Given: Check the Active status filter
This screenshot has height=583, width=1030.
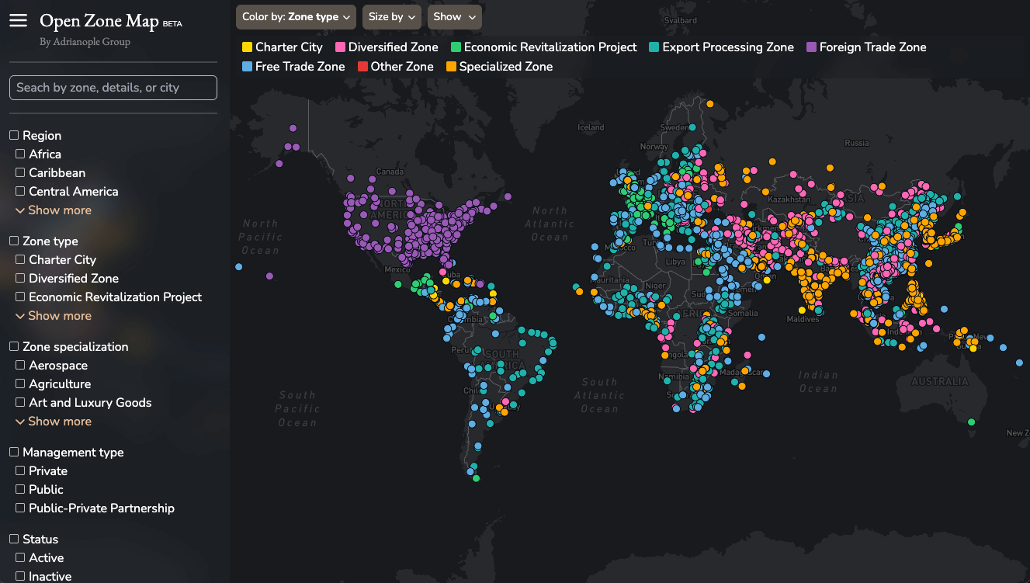Looking at the screenshot, I should [20, 558].
